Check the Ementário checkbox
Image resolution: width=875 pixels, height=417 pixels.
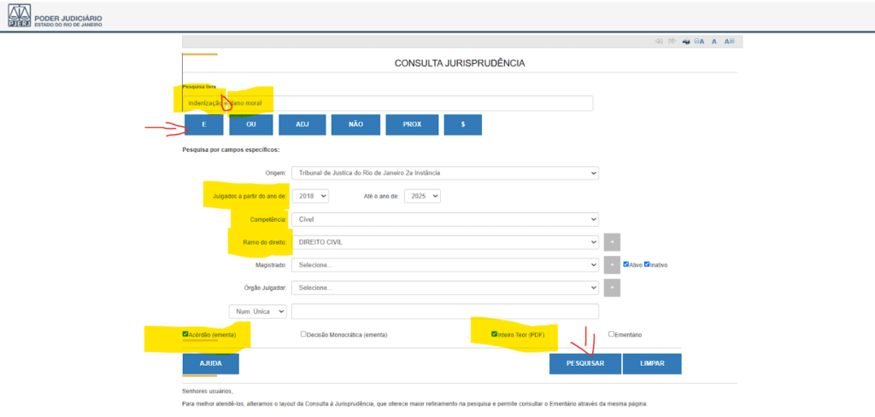(612, 334)
